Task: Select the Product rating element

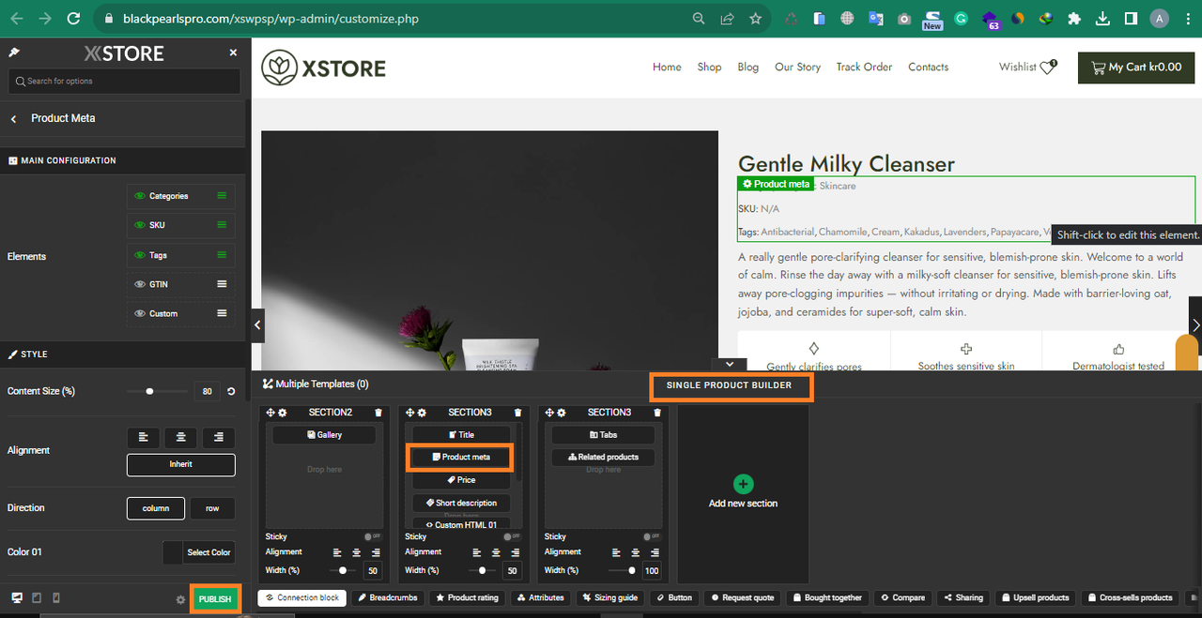Action: point(468,597)
